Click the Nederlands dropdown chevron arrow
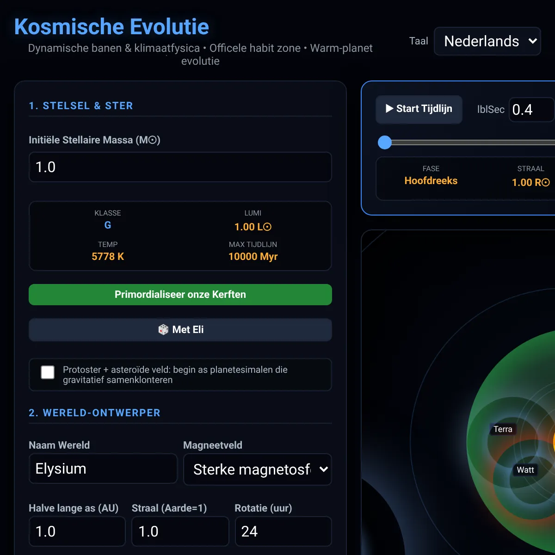The height and width of the screenshot is (555, 555). [533, 41]
